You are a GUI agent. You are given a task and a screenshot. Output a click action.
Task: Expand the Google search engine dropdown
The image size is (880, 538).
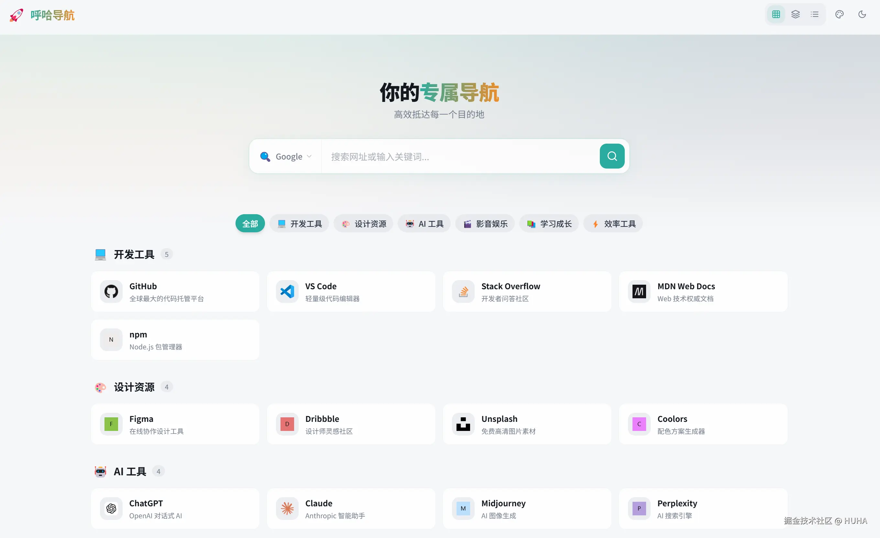click(x=286, y=157)
